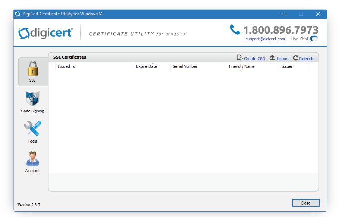Click the Import upload arrow icon
This screenshot has width=340, height=222.
(272, 58)
